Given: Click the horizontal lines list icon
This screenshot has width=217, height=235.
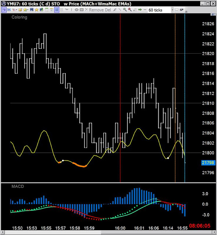Looking at the screenshot, I should (61, 10).
